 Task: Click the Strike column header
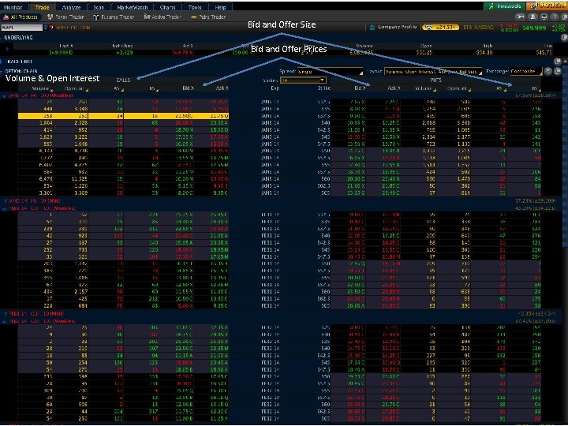coord(324,88)
